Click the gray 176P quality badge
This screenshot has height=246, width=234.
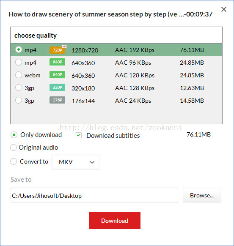(x=57, y=100)
